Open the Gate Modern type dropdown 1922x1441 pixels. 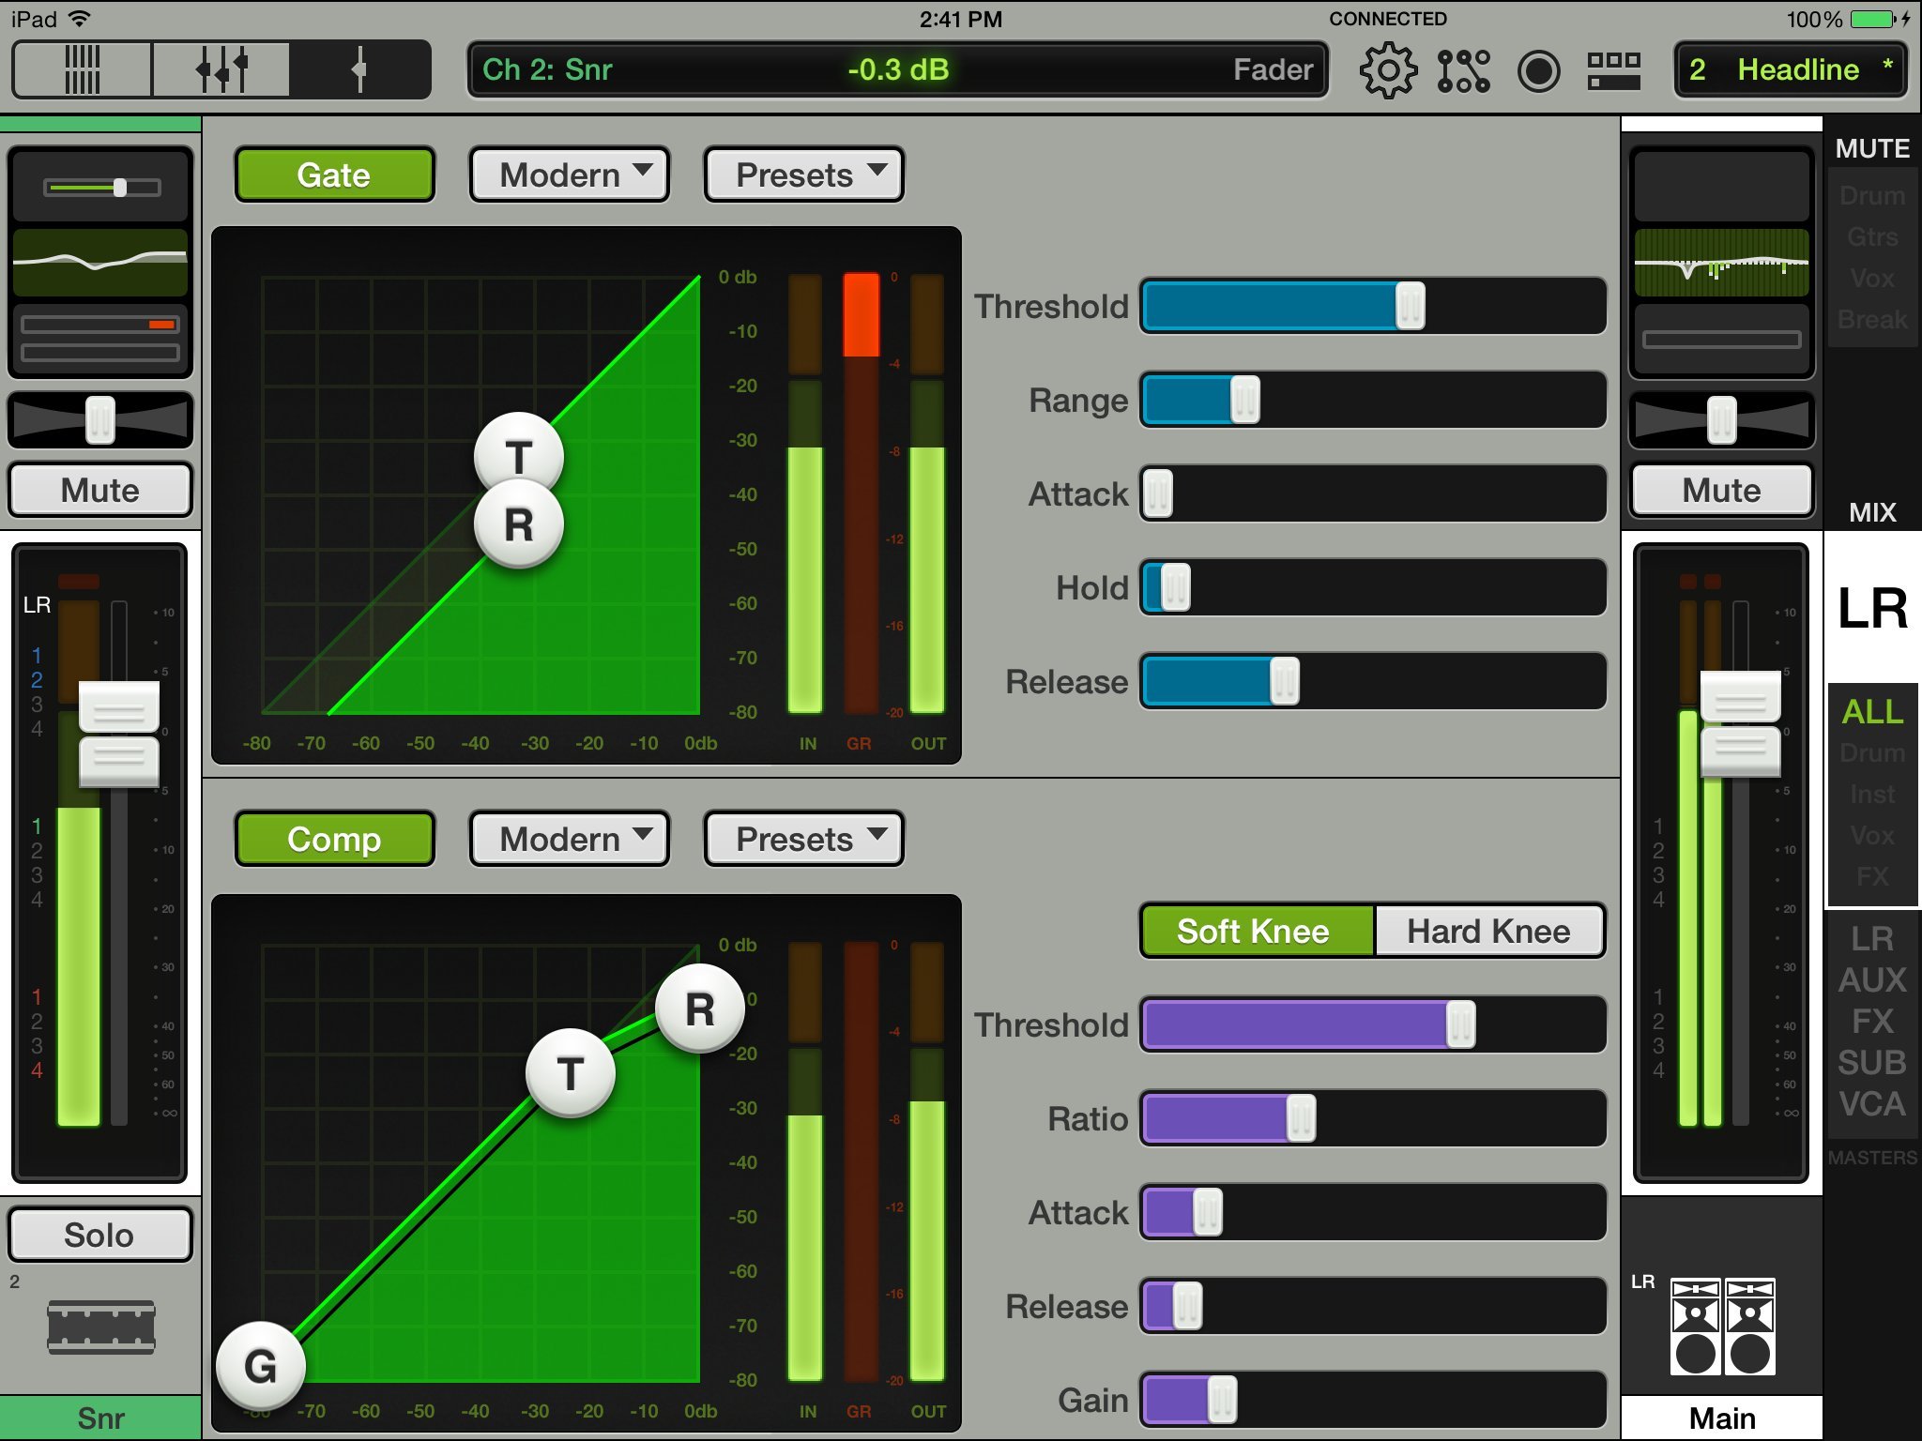tap(570, 174)
